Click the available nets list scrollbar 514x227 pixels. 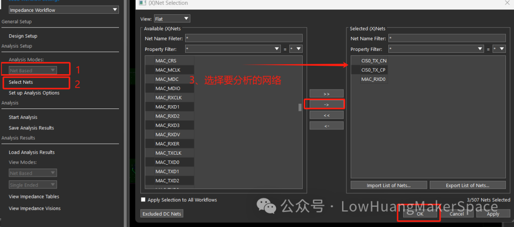tap(300, 108)
